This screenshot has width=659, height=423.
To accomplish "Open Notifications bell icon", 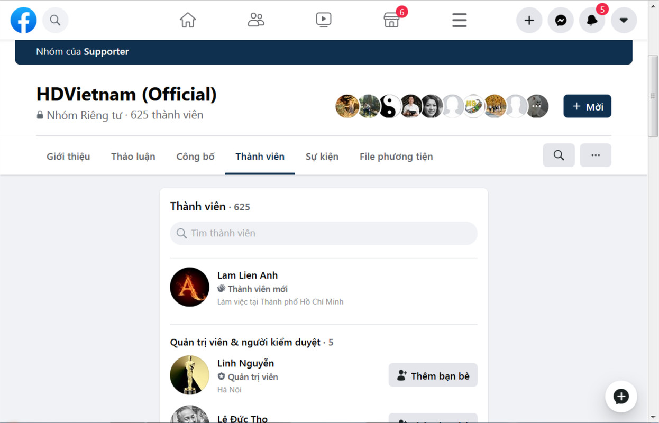I will [592, 21].
